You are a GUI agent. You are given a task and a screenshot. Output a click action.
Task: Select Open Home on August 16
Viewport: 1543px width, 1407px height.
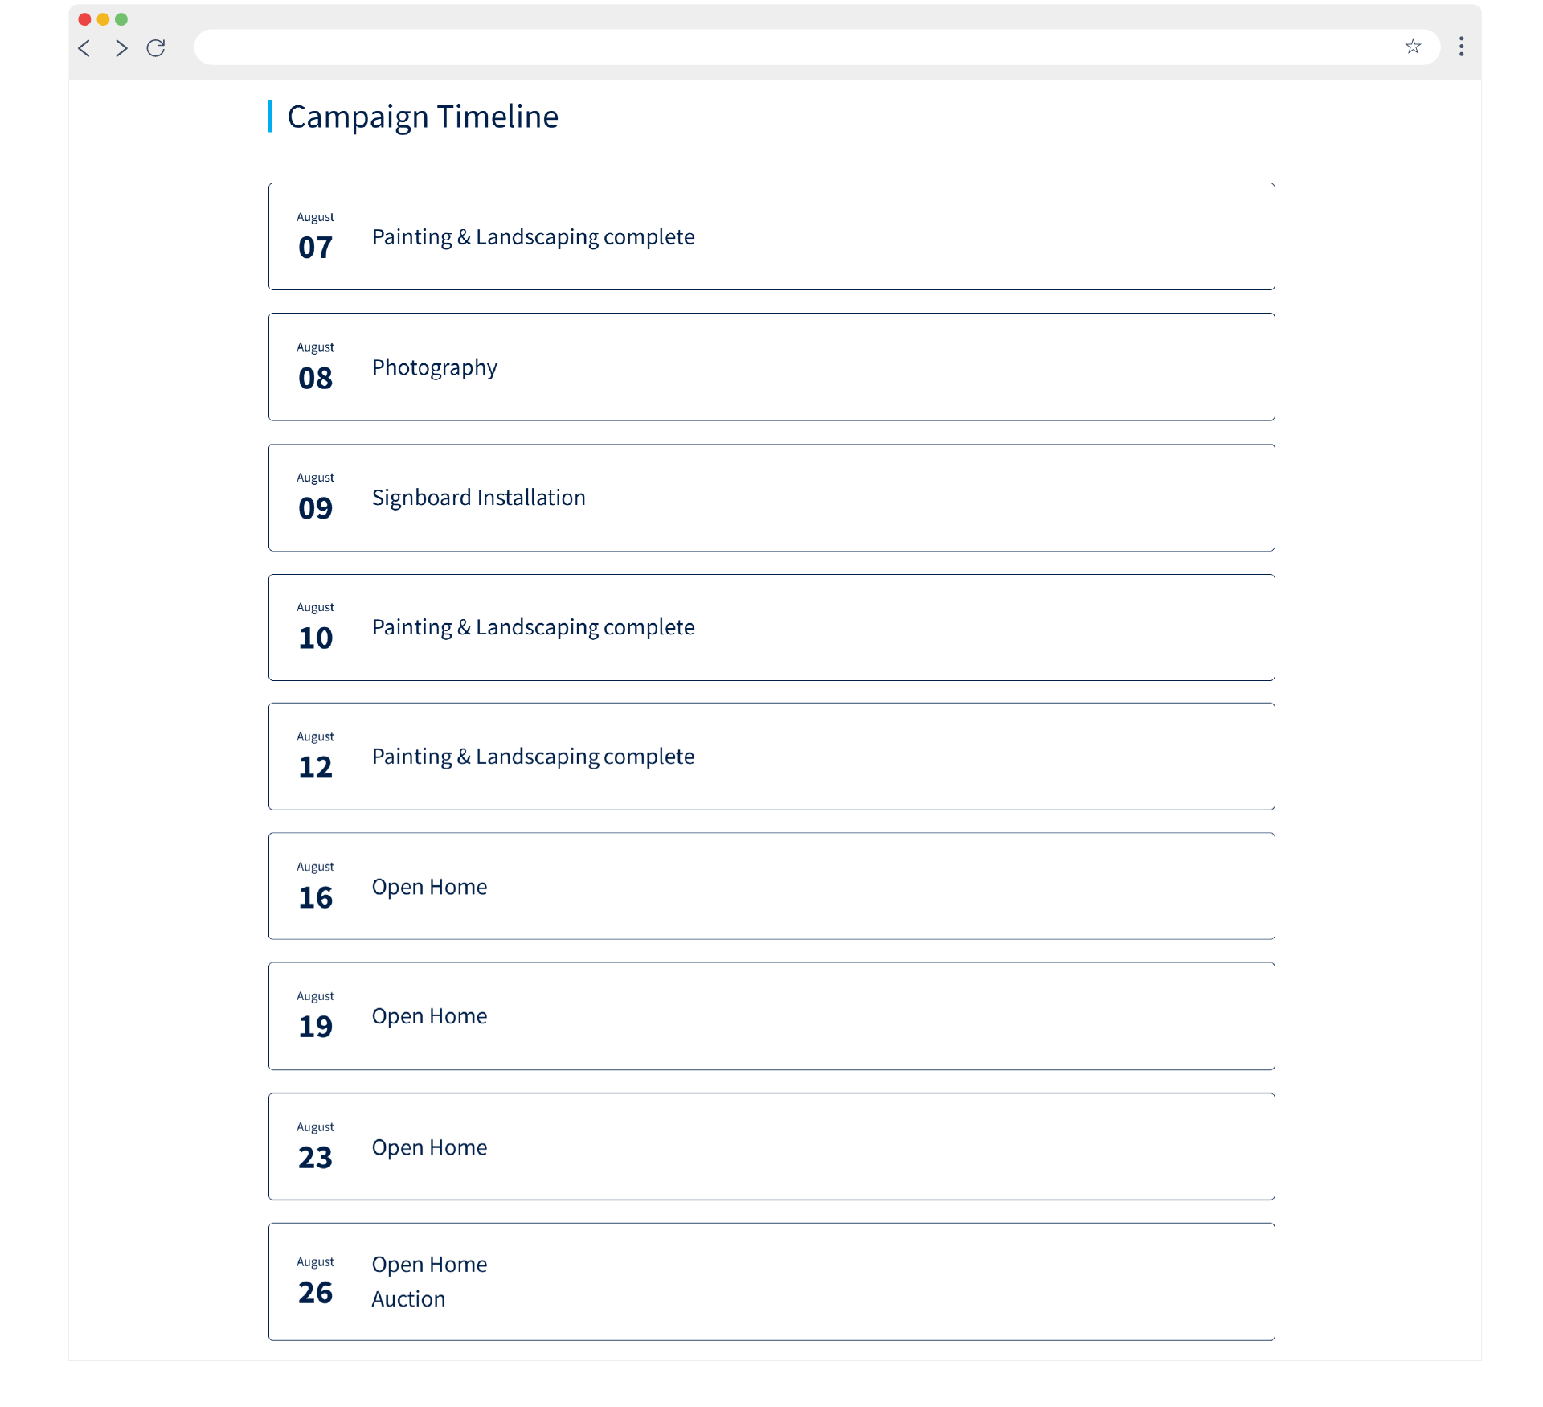click(x=429, y=887)
